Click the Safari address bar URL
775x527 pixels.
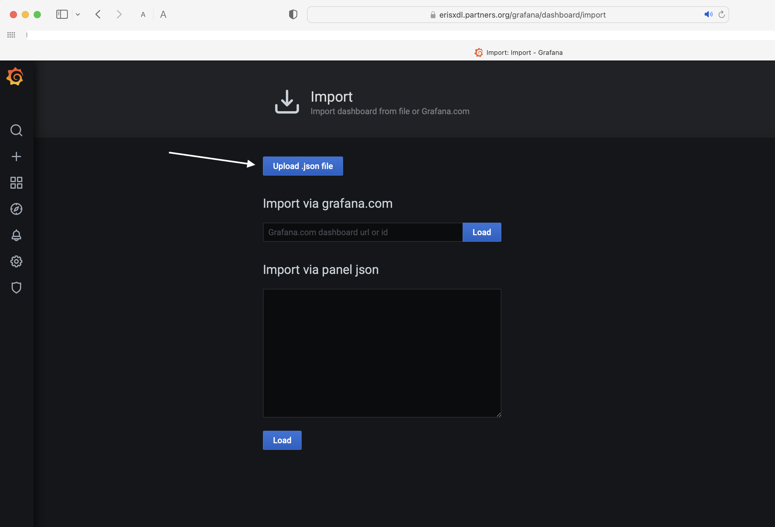tap(522, 15)
